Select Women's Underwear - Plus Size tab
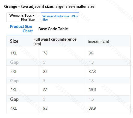 click(x=60, y=17)
